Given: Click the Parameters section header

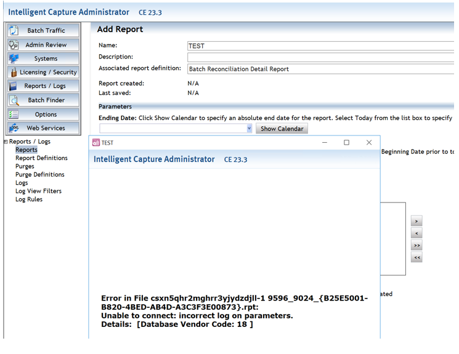Looking at the screenshot, I should pyautogui.click(x=115, y=107).
